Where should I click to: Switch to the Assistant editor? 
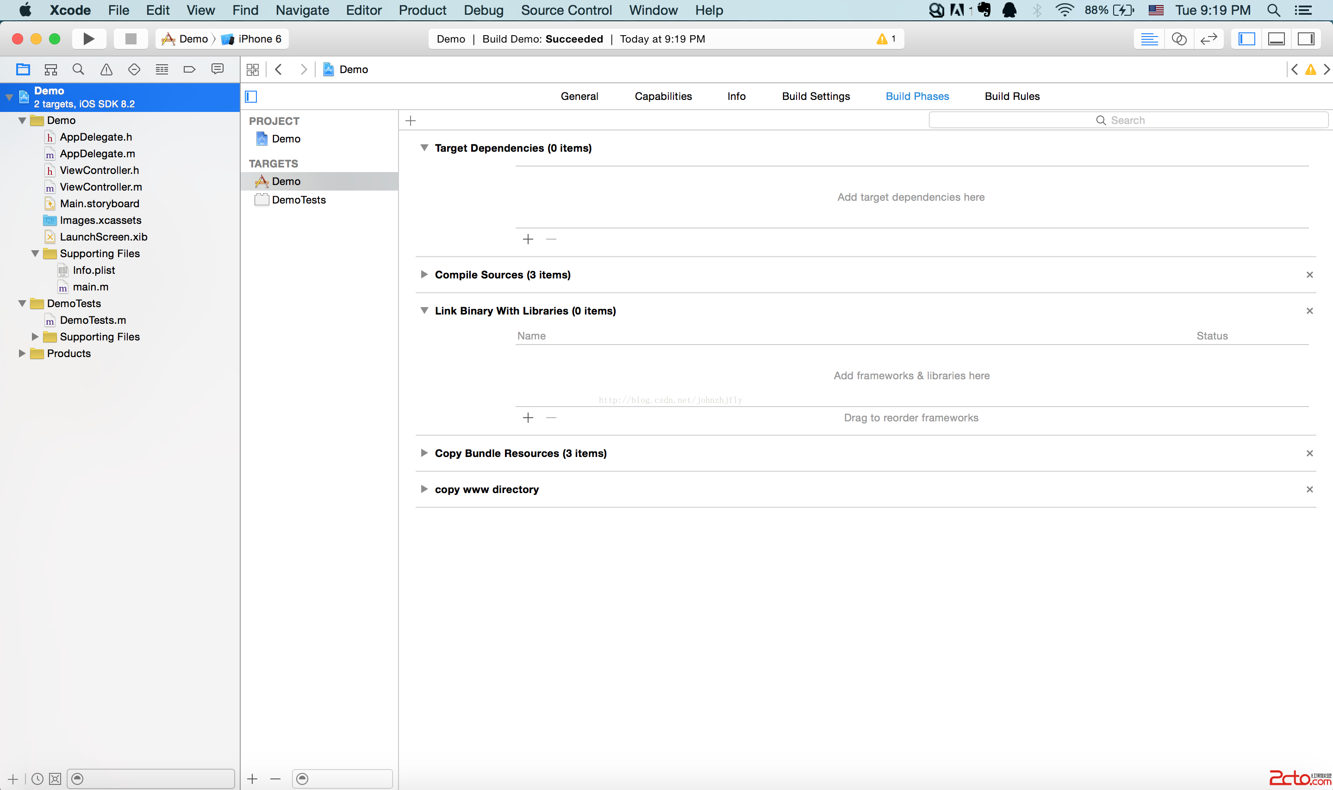[1179, 39]
